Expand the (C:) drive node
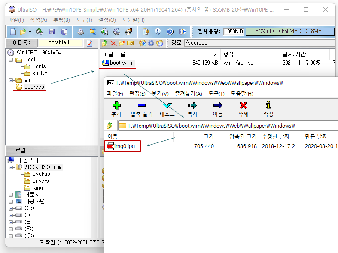Image resolution: width=338 pixels, height=253 pixels. point(11,208)
